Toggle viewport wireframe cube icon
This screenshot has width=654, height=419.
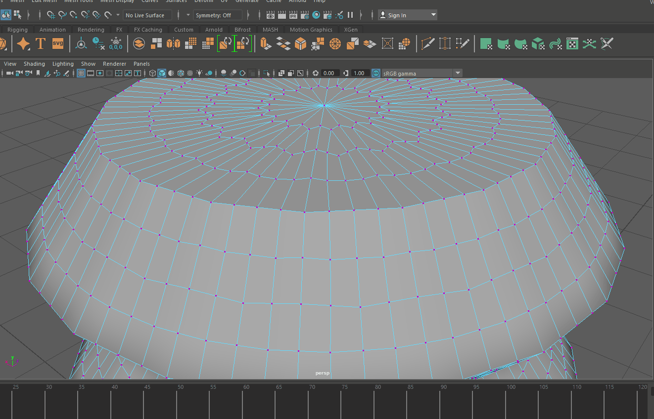pos(153,73)
